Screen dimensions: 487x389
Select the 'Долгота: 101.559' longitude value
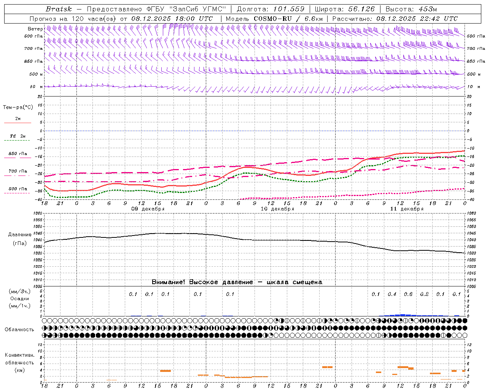[x=271, y=9]
